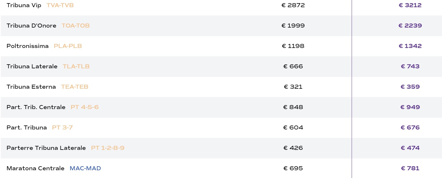Open the TEA-TEB sector code
This screenshot has width=442, height=178.
75,87
